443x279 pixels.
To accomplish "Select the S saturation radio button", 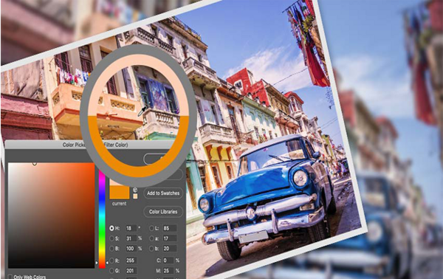I will tap(111, 238).
